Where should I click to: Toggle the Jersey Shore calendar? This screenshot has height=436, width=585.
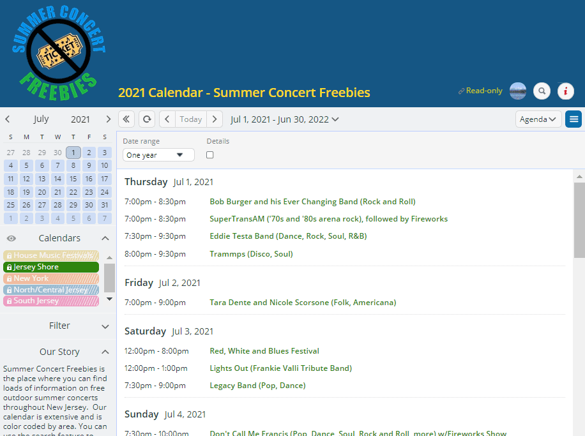pos(51,267)
